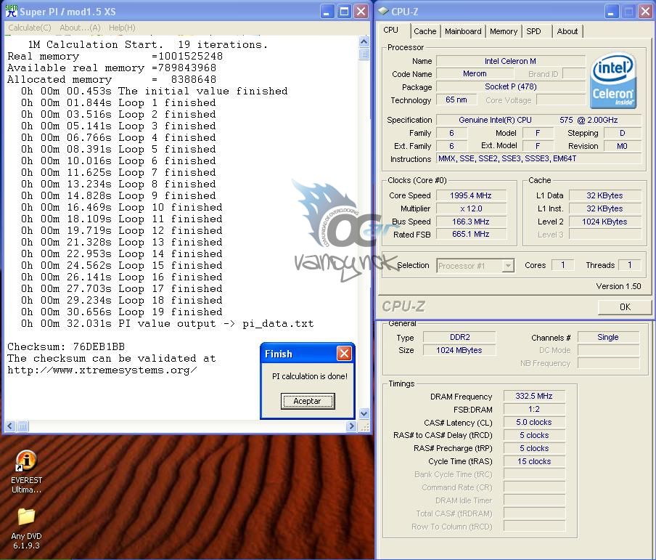Screen dimensions: 656x560
Task: Click the Checksum: 76DEB1BB line
Action: click(x=66, y=346)
